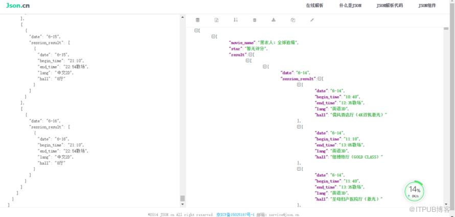Click the begin_time "11:40" value in tree
Image resolution: width=455 pixels, height=217 pixels.
(351, 181)
